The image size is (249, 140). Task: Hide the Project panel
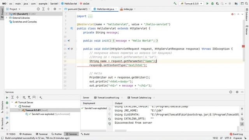point(60,9)
